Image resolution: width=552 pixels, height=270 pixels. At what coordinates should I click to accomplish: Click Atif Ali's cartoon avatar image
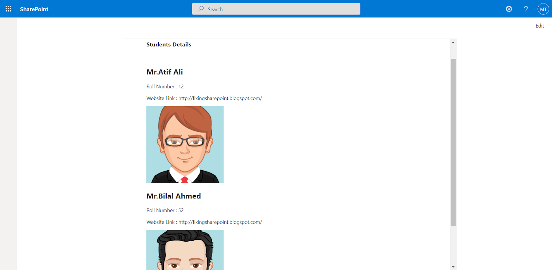coord(185,144)
